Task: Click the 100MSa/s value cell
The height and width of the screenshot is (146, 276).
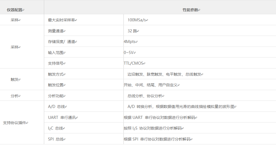Action: (137, 20)
